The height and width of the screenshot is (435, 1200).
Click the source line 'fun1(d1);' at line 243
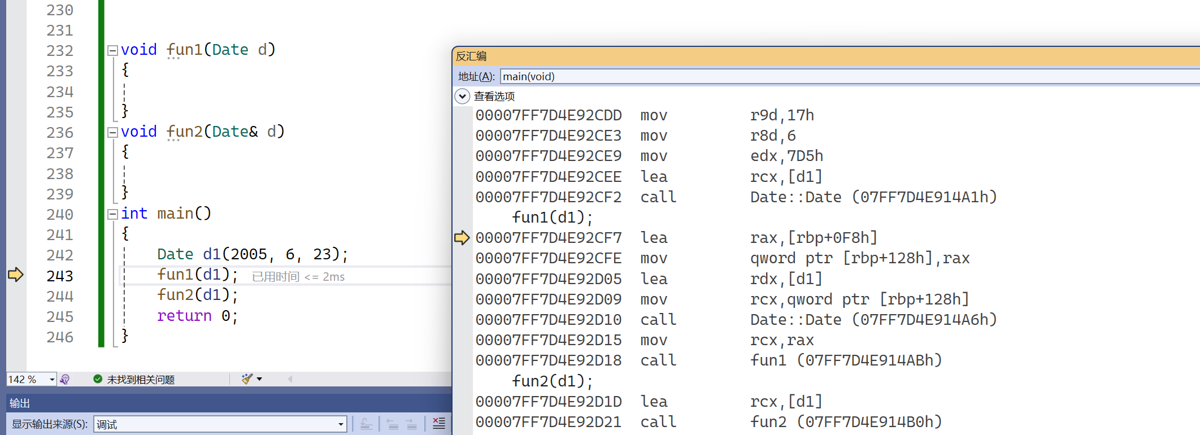click(x=198, y=275)
